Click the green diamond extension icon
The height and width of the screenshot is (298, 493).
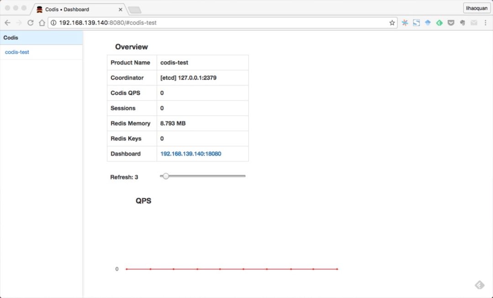click(x=440, y=23)
